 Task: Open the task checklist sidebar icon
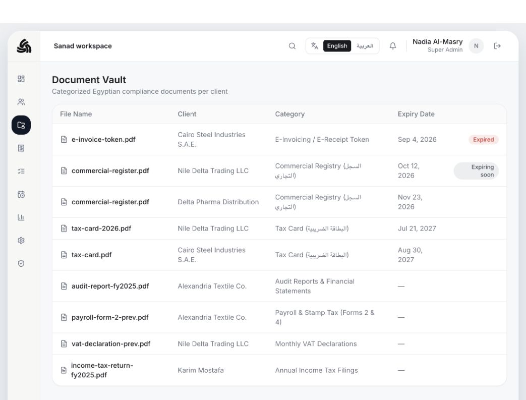point(21,171)
